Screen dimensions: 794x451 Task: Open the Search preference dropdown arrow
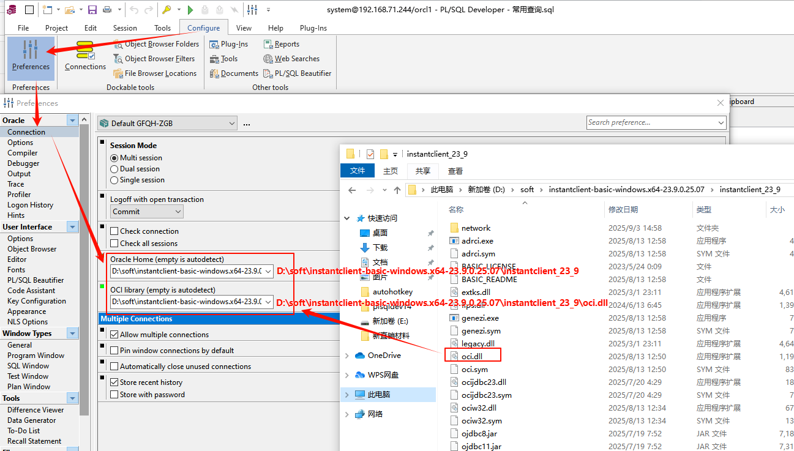point(721,122)
